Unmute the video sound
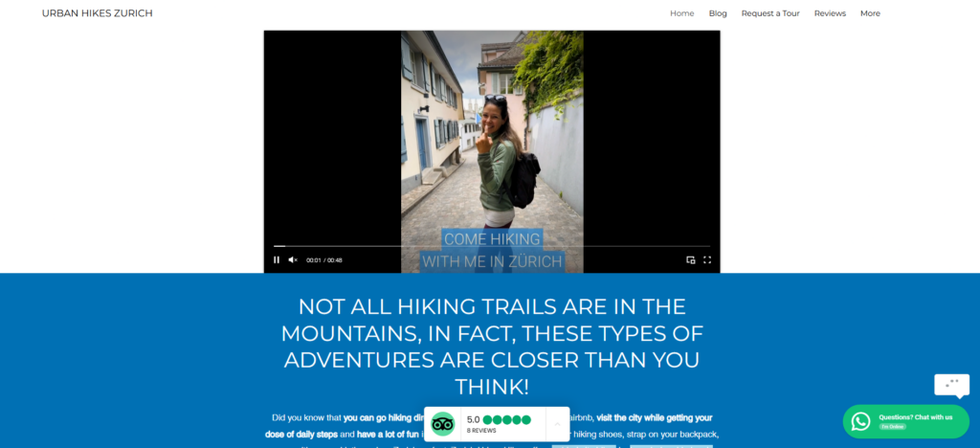Image resolution: width=980 pixels, height=448 pixels. (293, 260)
